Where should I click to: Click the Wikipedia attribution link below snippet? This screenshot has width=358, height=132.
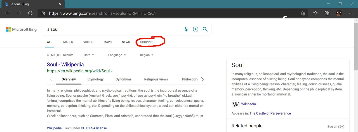tap(54, 128)
